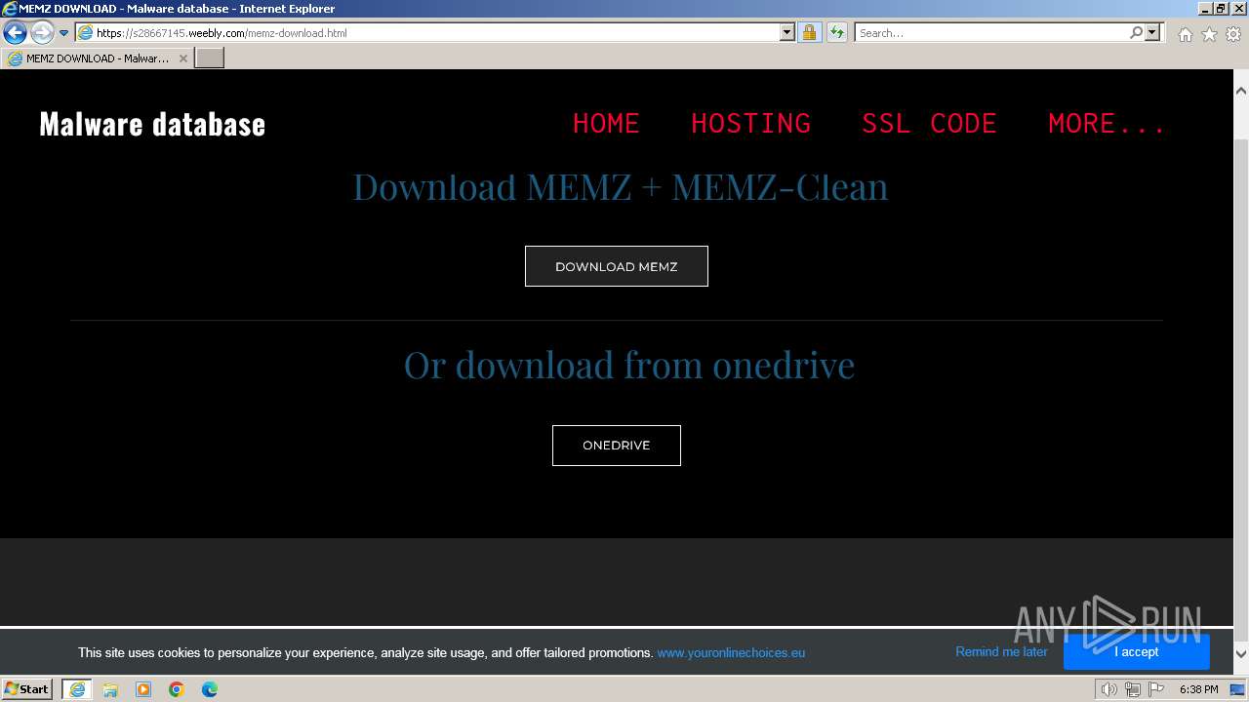Click the Malware database site title
This screenshot has height=702, width=1249.
tap(152, 124)
